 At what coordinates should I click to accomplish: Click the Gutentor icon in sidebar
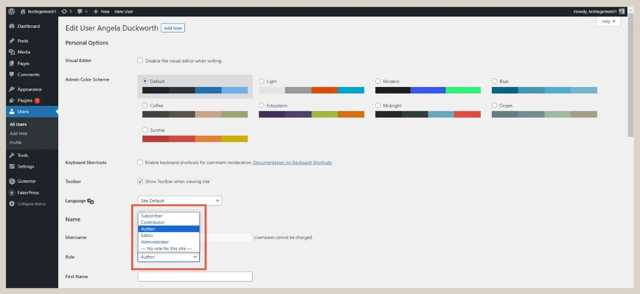(12, 181)
